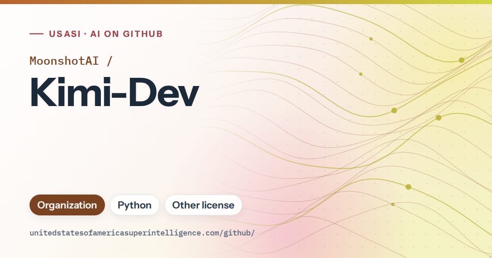
Task: Open the unitedstatesofamericasuperintelligence.com/github/ URL
Action: 142,233
